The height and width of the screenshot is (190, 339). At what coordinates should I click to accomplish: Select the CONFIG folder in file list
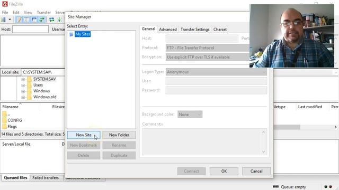coord(12,120)
